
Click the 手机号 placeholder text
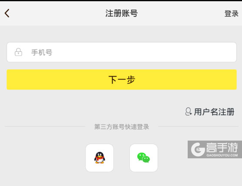[x=42, y=52]
